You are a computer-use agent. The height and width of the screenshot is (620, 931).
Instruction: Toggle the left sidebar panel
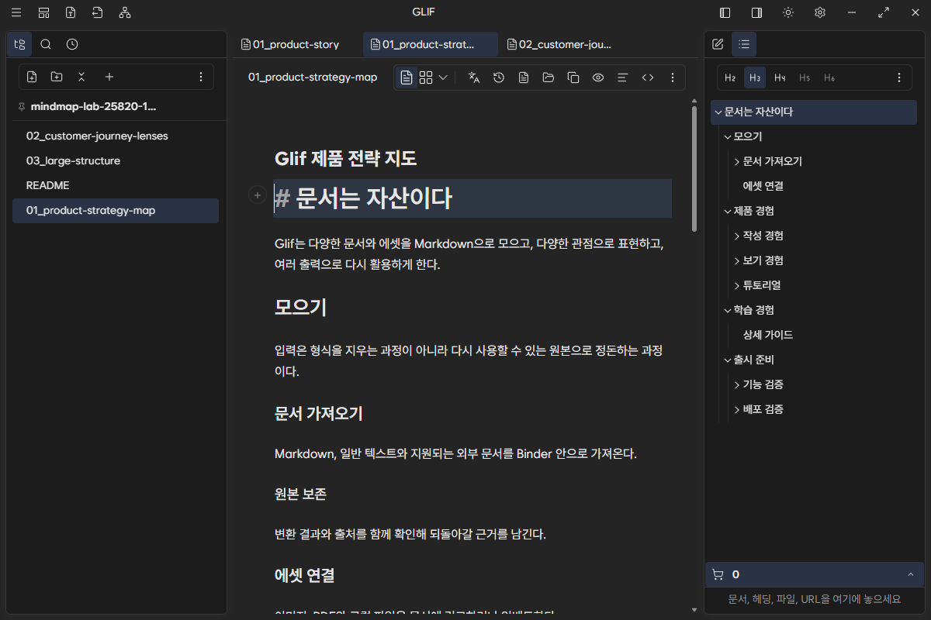coord(725,12)
